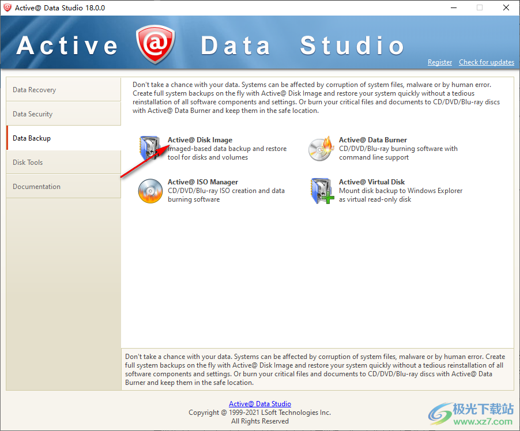Click the Active@ Disk Image title text
Screen dimensions: 520x431
(199, 139)
